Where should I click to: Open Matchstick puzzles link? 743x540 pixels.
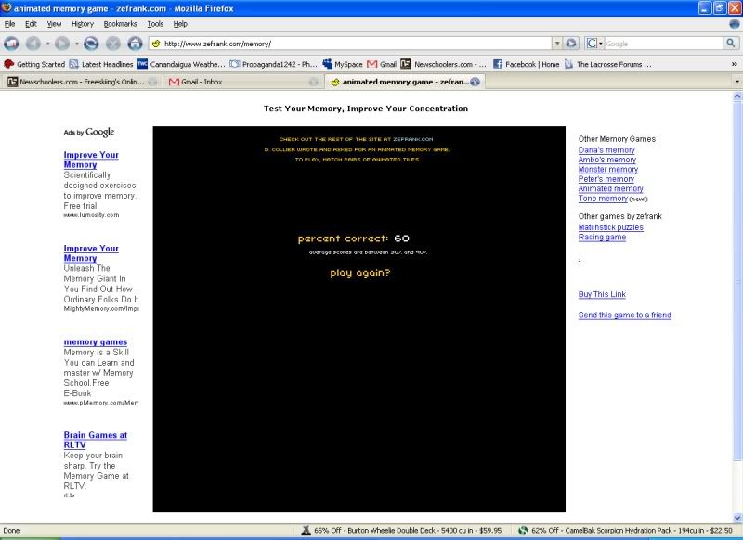click(610, 227)
